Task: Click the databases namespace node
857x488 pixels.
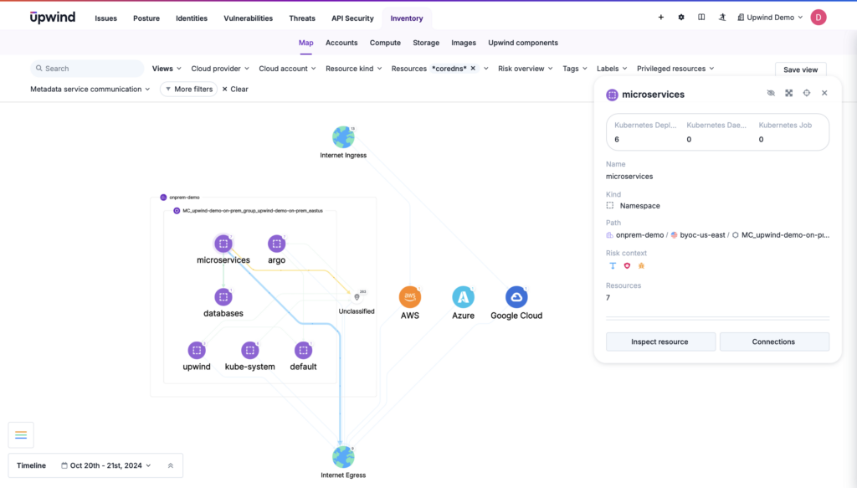Action: 223,297
